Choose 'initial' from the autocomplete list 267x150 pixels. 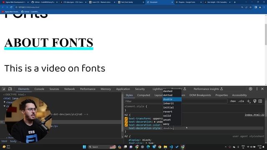(172, 107)
